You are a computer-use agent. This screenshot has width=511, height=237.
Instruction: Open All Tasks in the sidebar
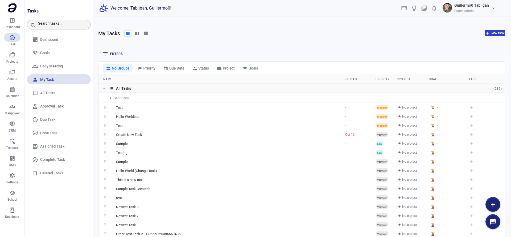click(x=59, y=93)
